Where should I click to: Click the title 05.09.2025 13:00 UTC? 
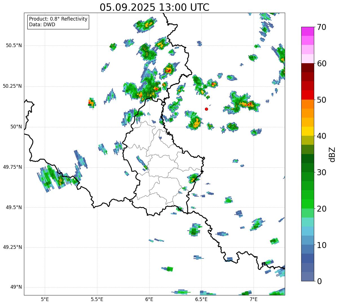click(155, 7)
